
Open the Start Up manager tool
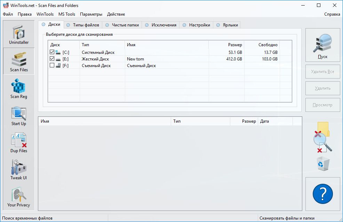[19, 116]
